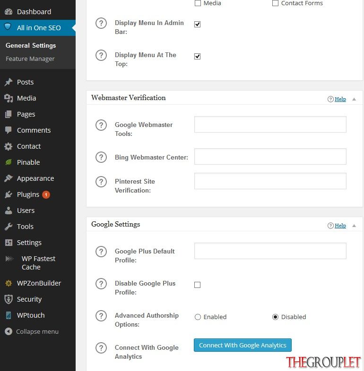Click the Plugins plug icon
Image resolution: width=364 pixels, height=371 pixels.
pos(9,194)
